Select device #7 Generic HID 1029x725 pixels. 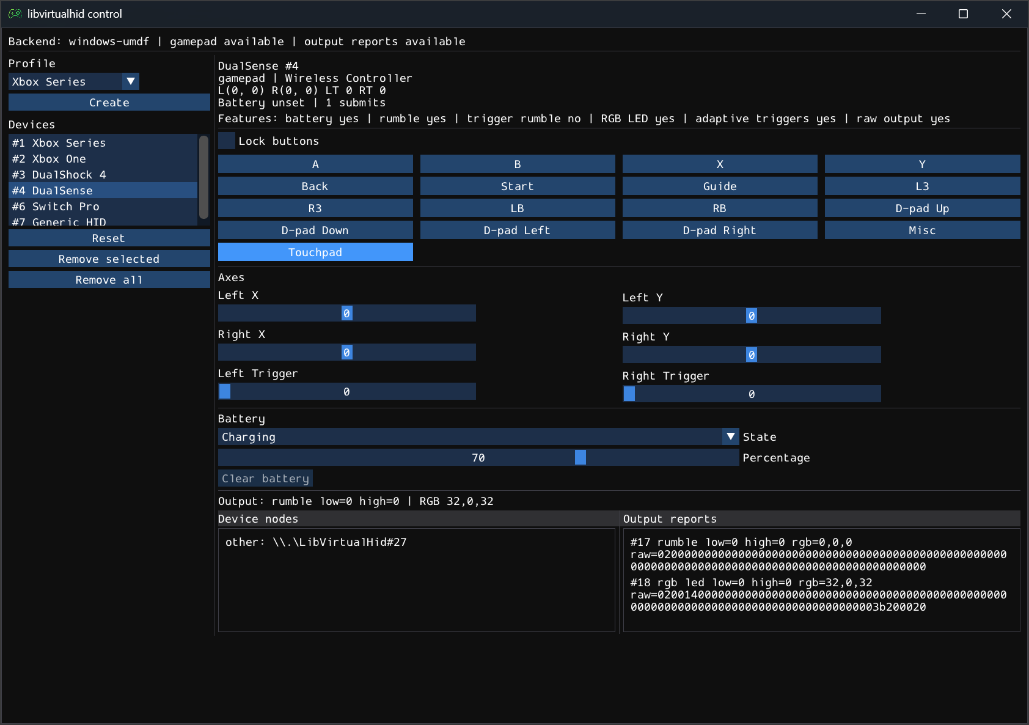pyautogui.click(x=103, y=221)
